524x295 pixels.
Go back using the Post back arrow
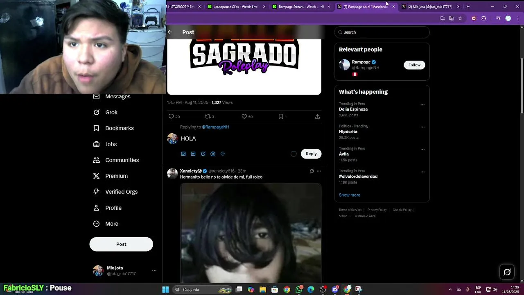170,32
